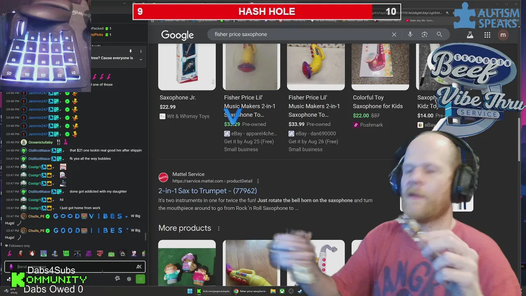Click the Colorful Toy Saxophone product image

click(380, 66)
